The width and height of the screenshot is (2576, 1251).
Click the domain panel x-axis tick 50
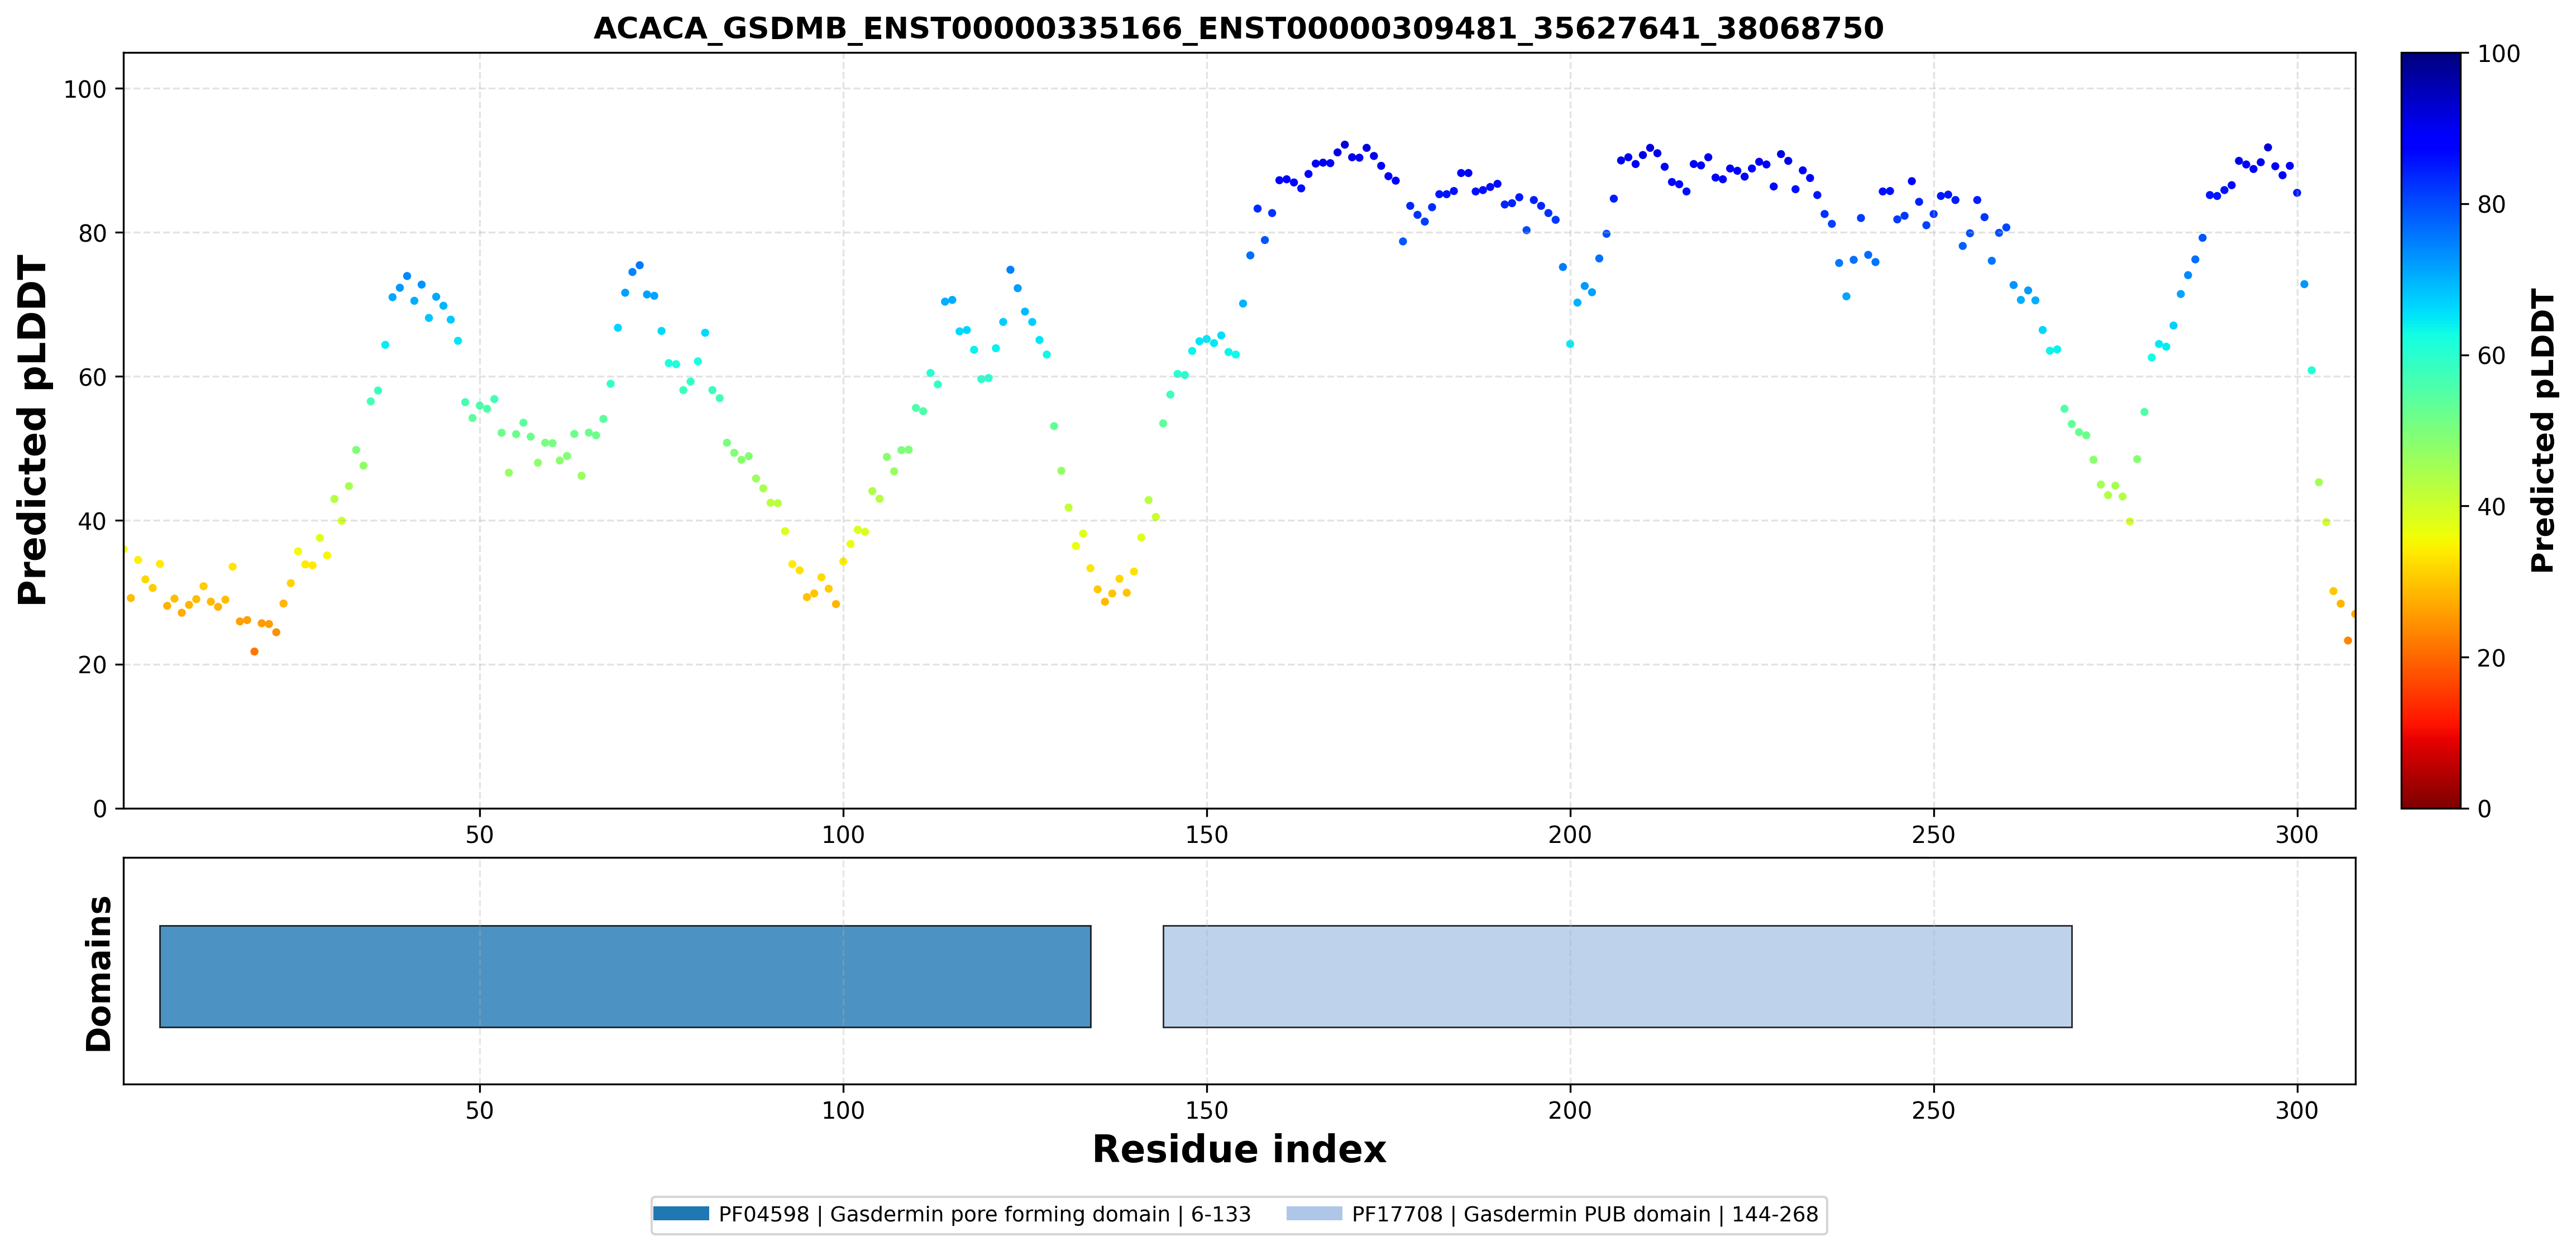pos(479,1110)
